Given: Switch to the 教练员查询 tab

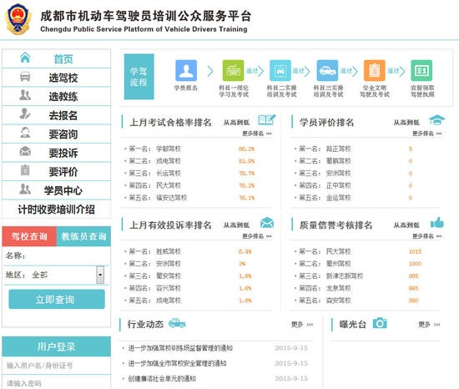Looking at the screenshot, I should (83, 236).
